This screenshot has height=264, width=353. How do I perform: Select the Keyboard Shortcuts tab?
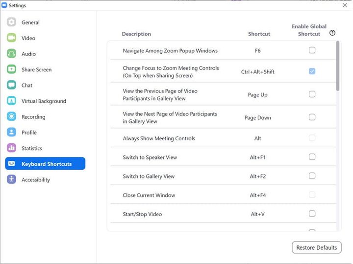(46, 164)
